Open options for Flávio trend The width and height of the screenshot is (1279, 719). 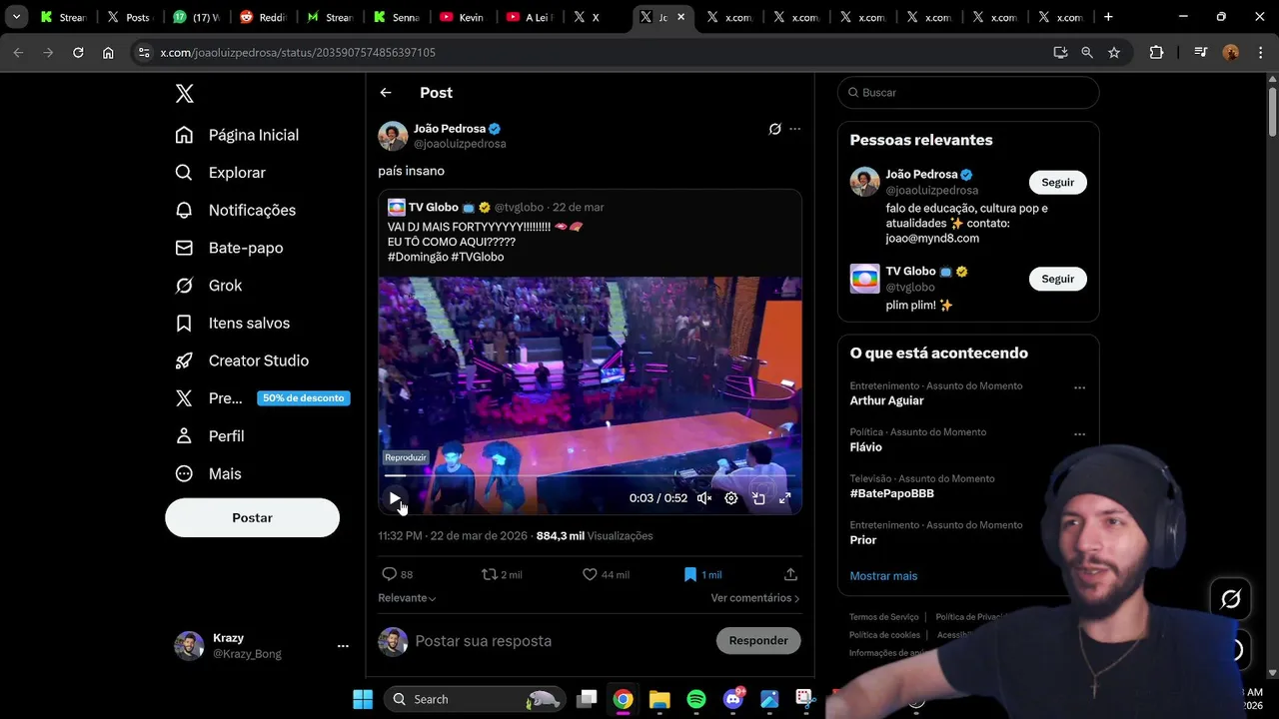[1079, 434]
